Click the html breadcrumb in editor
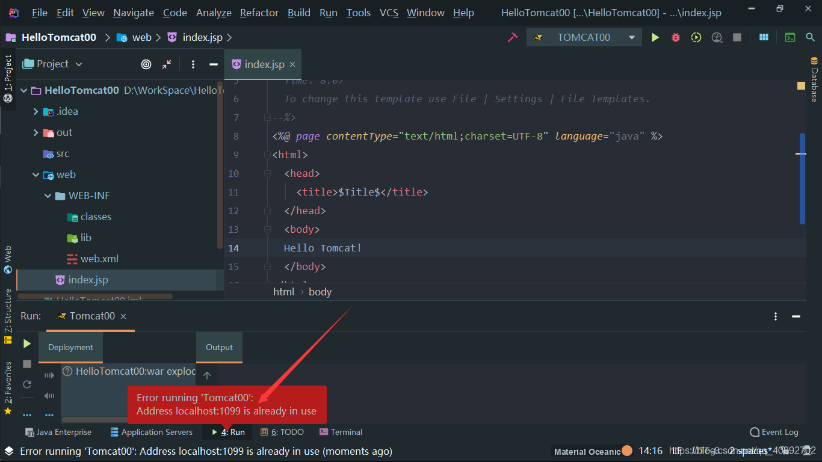 coord(283,292)
